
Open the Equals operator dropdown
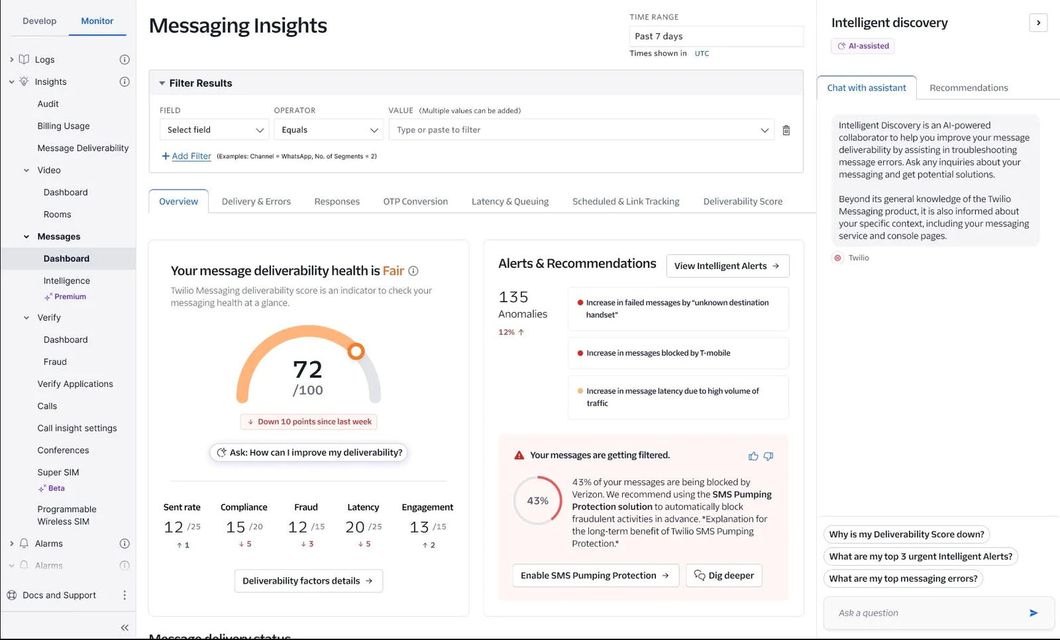pyautogui.click(x=328, y=130)
